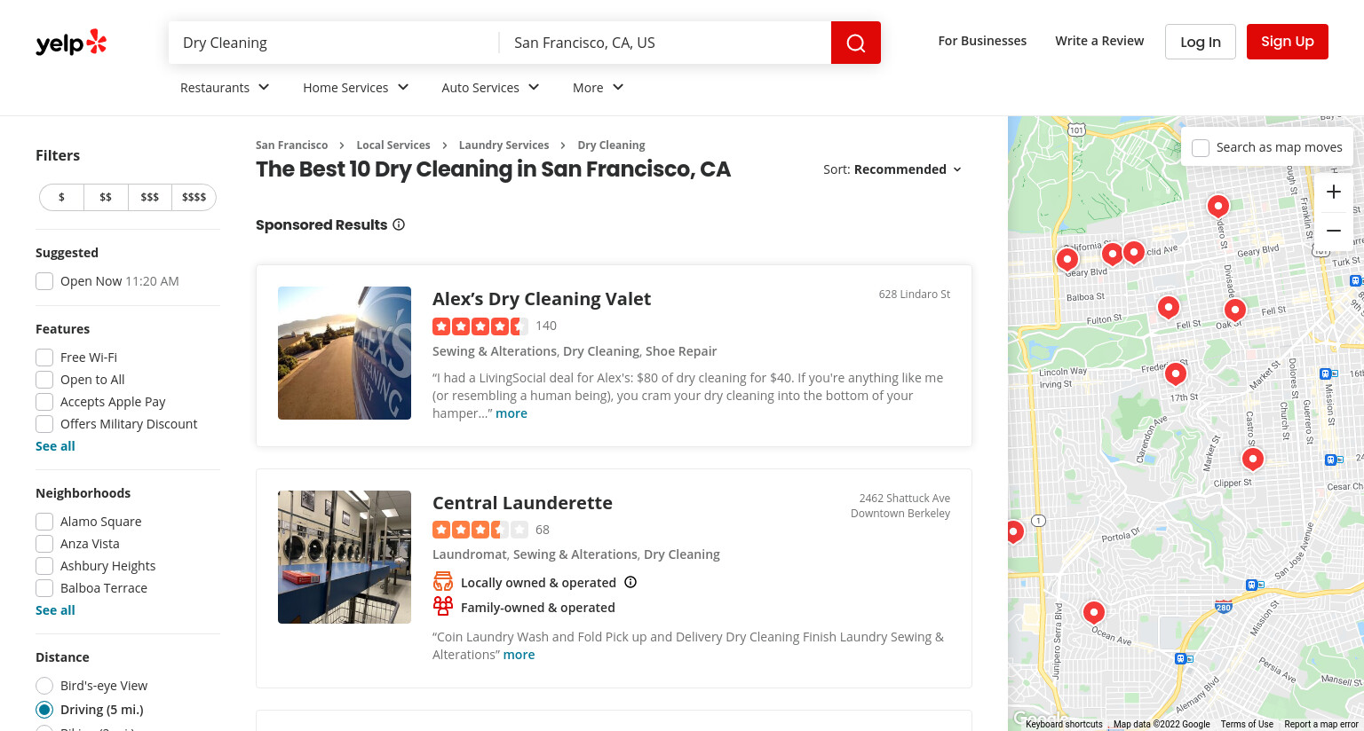
Task: Open Alex's Dry Cleaning Valet listing
Action: click(542, 299)
